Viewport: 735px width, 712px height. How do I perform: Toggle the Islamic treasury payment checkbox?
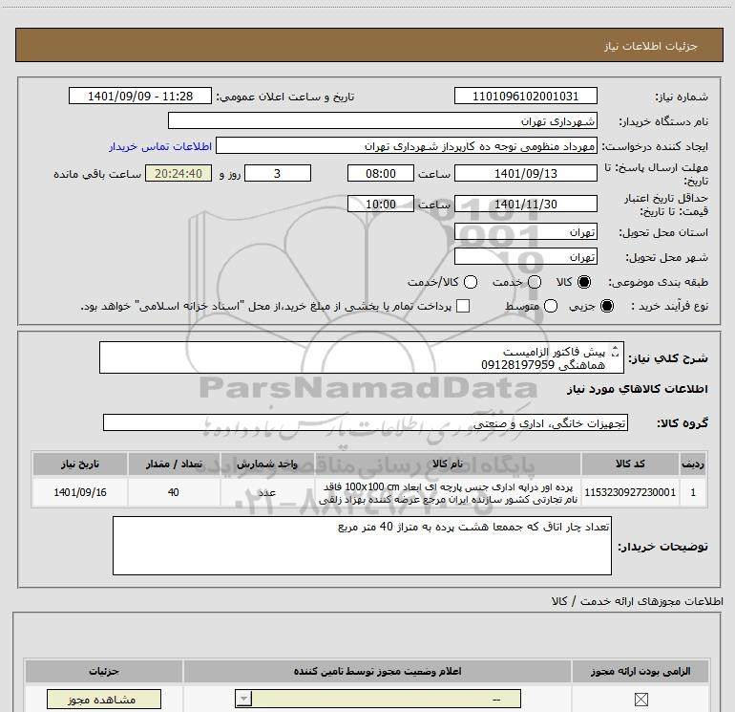(x=463, y=306)
